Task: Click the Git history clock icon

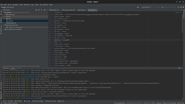Action: tap(173, 7)
